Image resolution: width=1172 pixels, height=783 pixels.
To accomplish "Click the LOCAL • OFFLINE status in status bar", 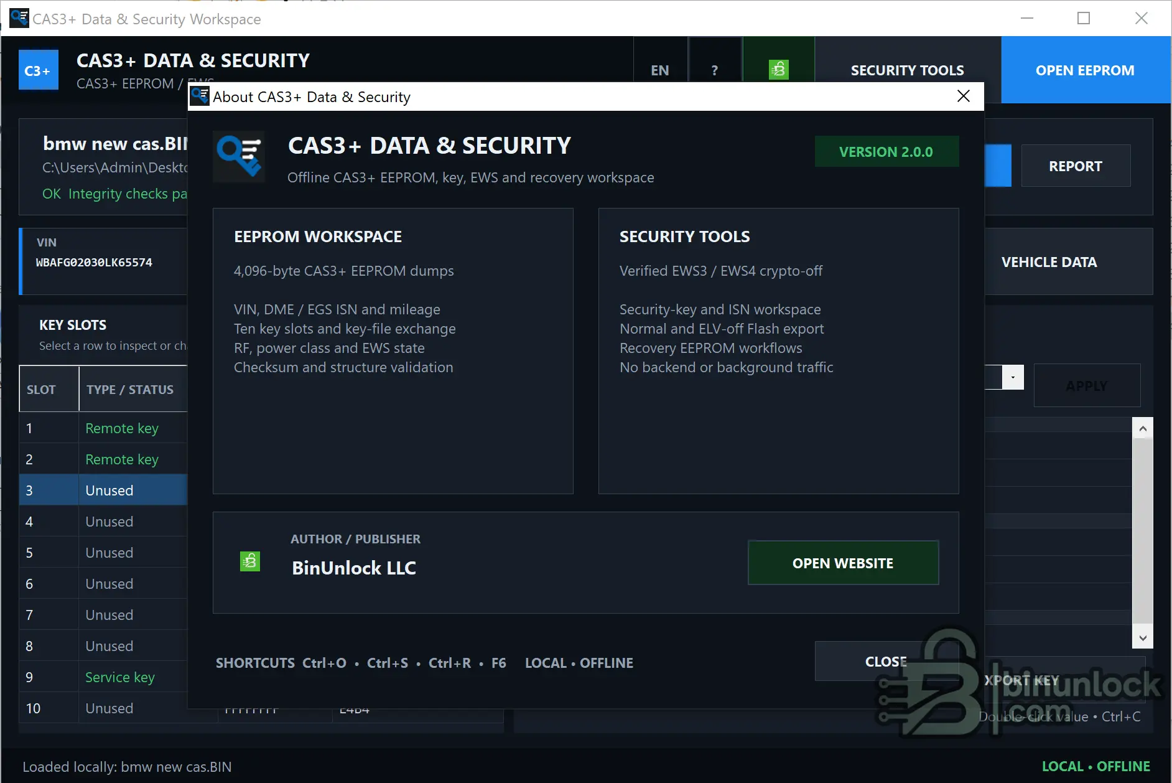I will 1096,766.
